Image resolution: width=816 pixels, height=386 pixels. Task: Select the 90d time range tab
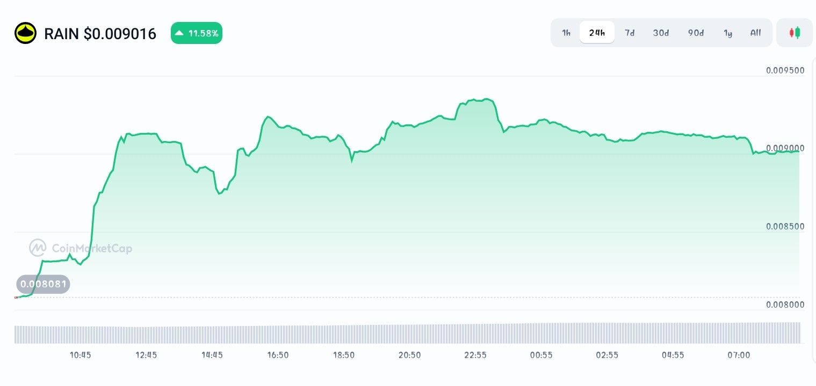click(x=696, y=33)
